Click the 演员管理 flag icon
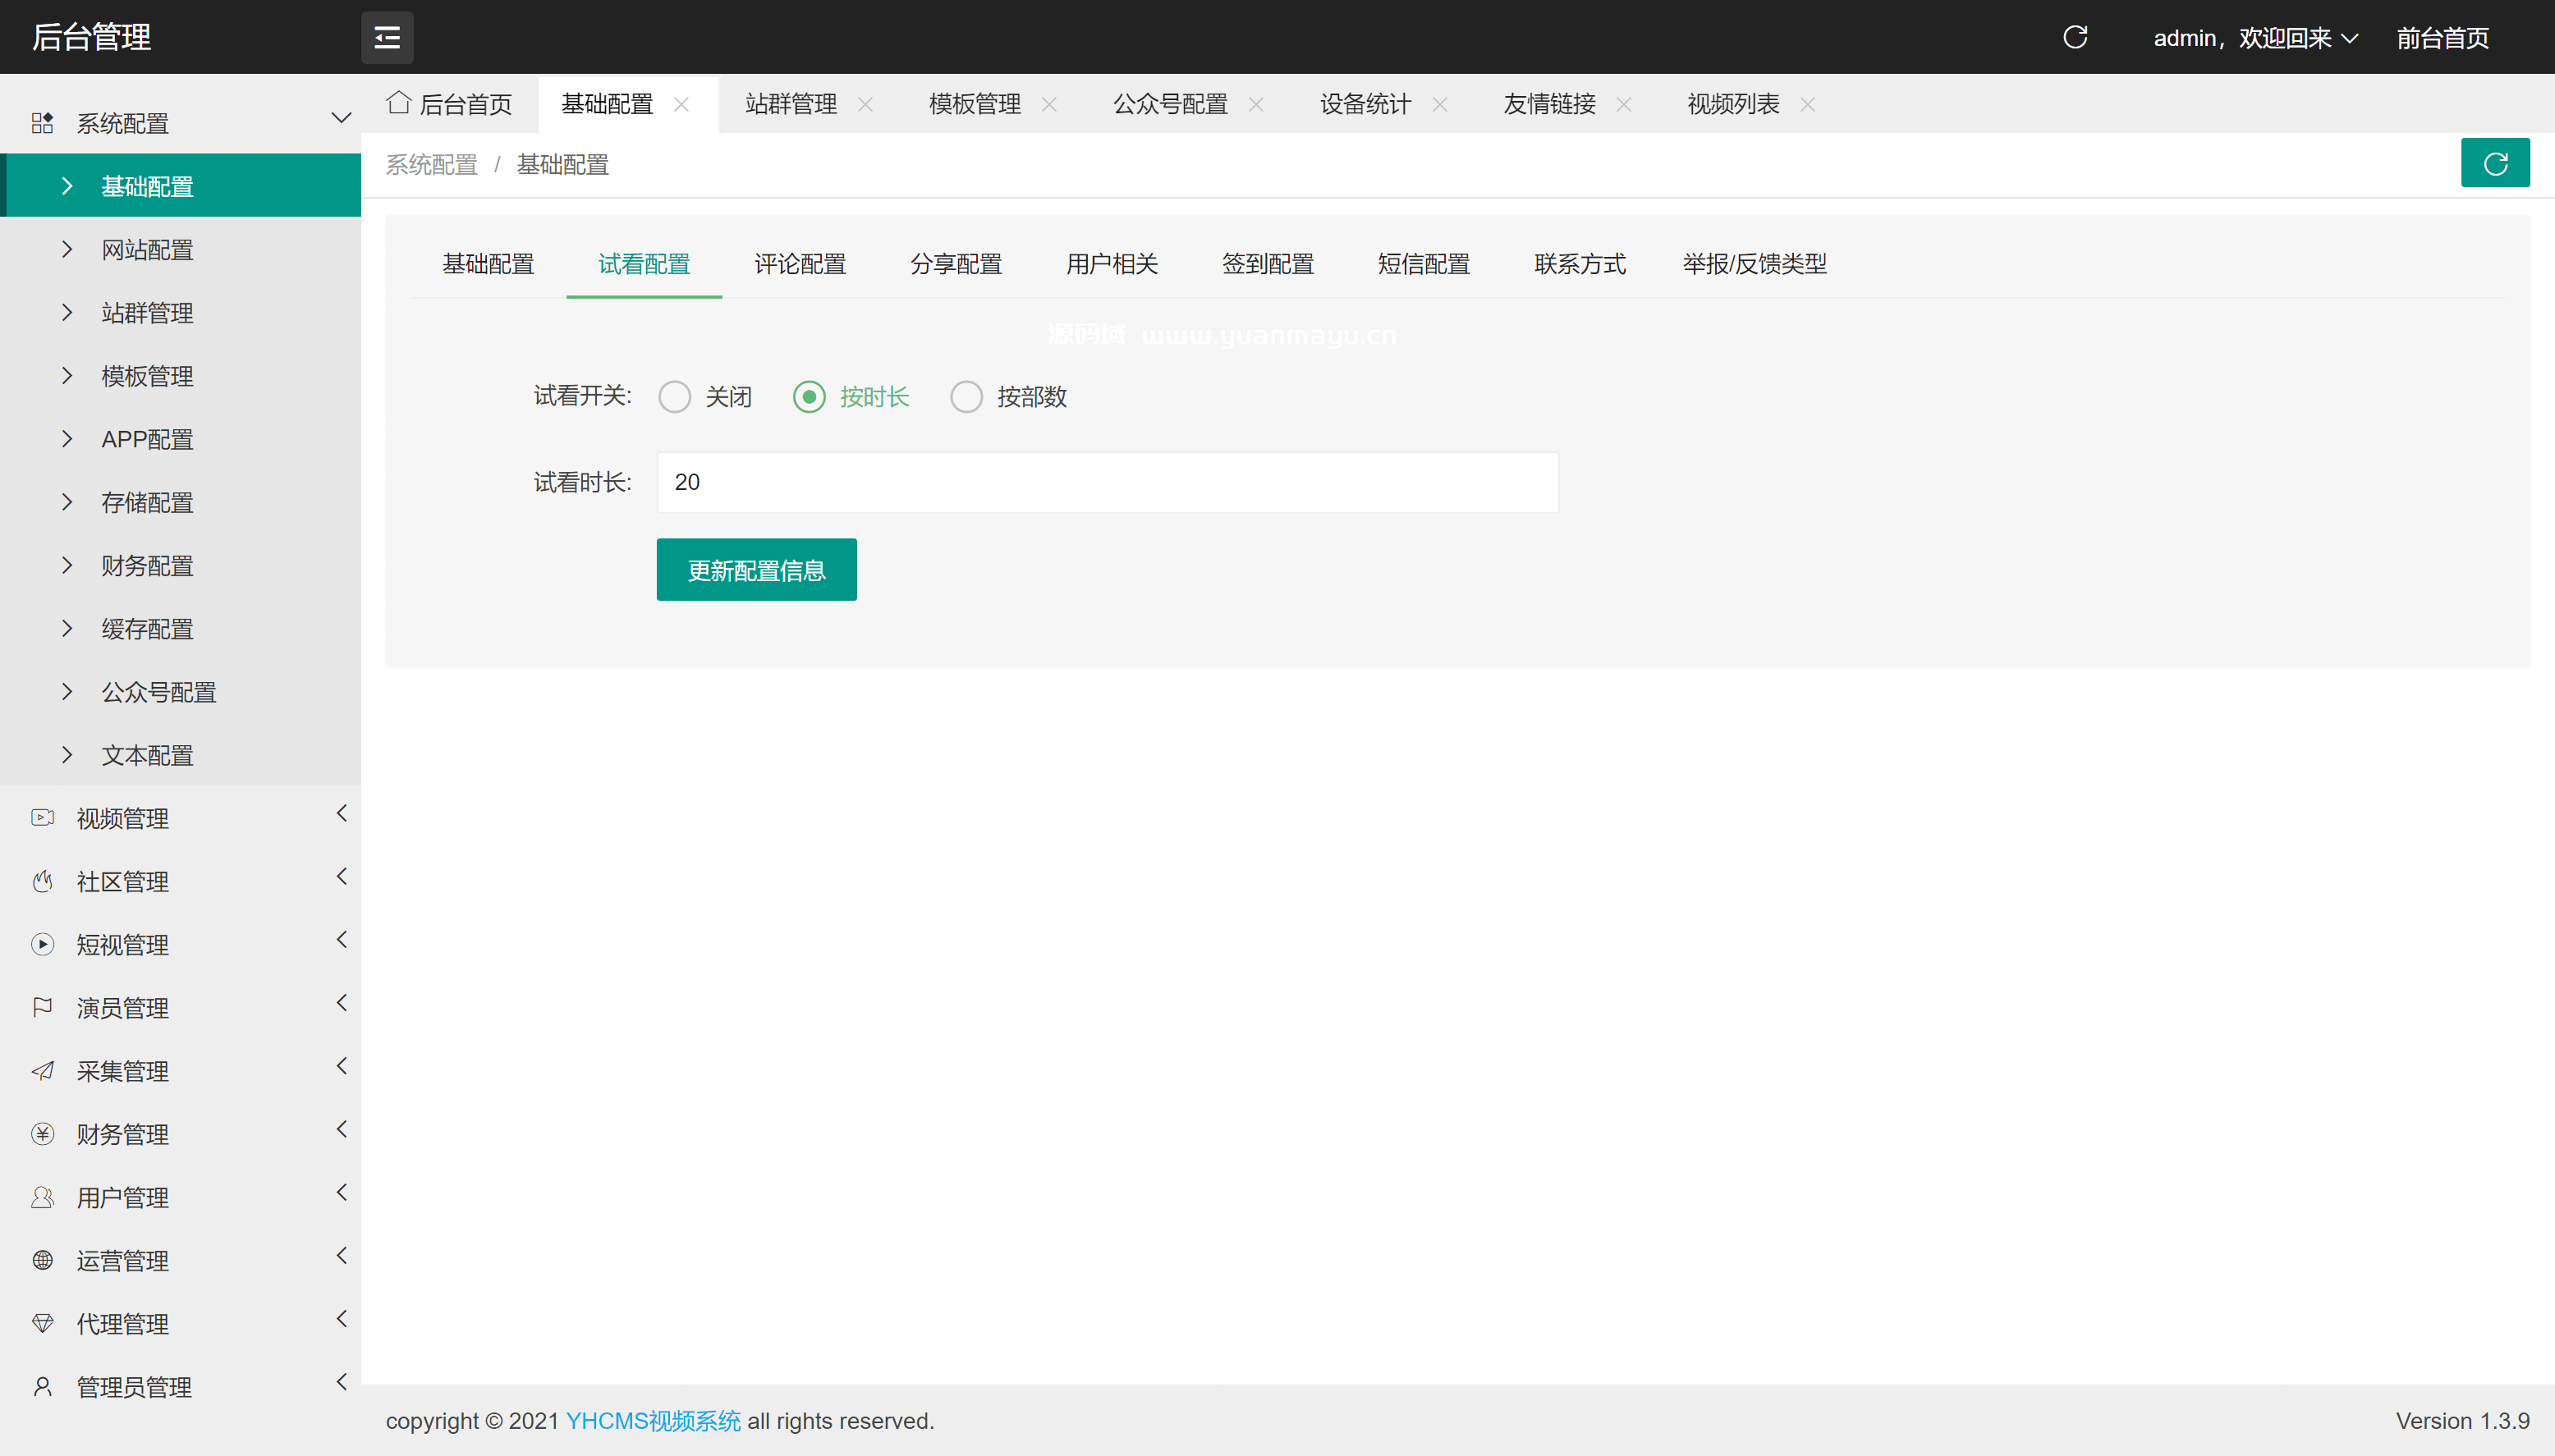Screen dimensions: 2555x1456 [42, 1007]
